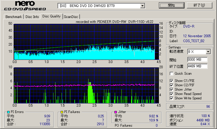Click the magenta Jitter legend square

point(116,112)
